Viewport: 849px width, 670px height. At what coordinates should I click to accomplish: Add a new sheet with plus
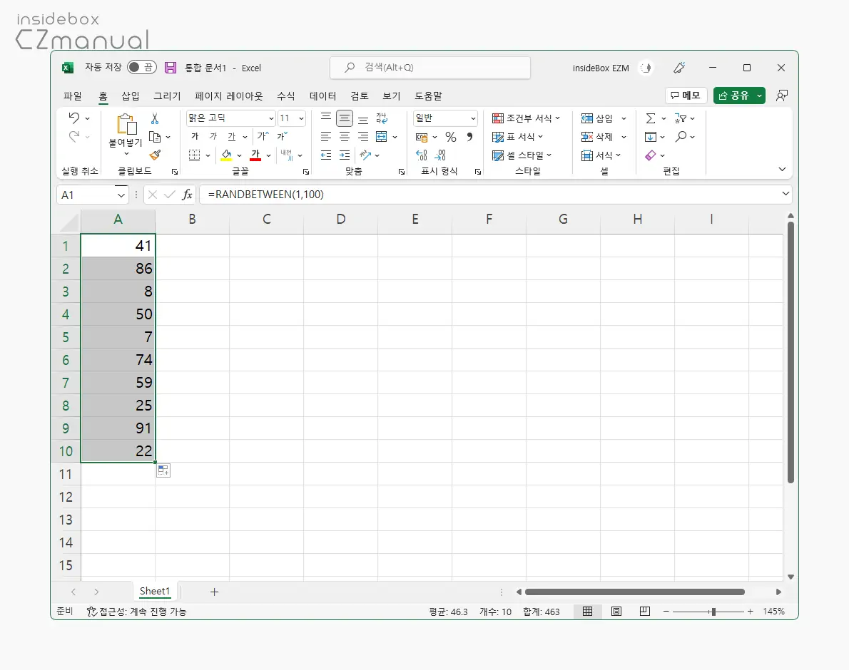(x=215, y=592)
